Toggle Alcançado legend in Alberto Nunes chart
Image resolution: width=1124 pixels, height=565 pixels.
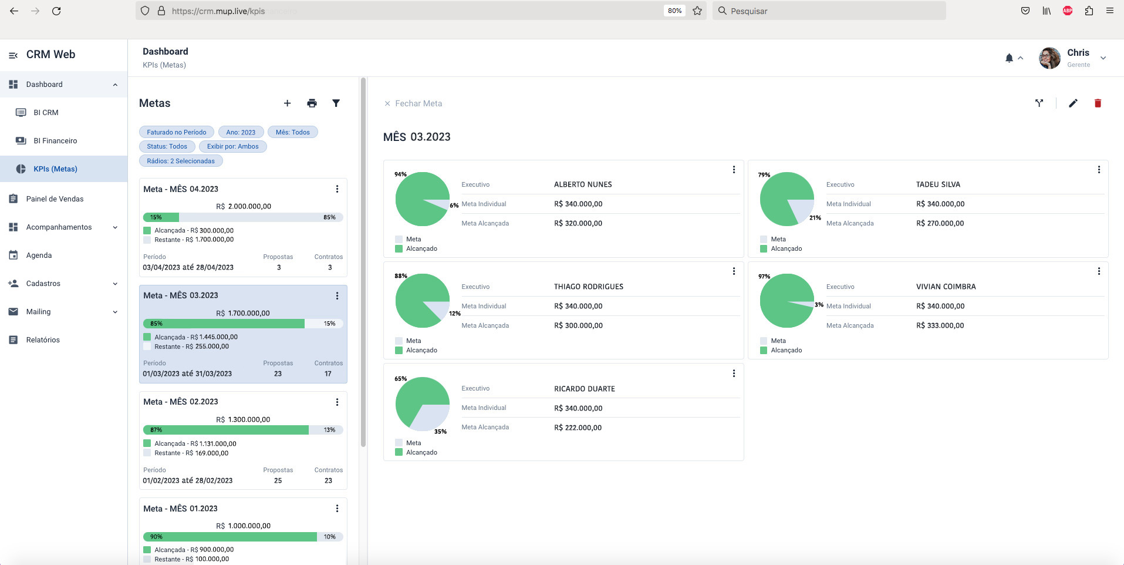[x=416, y=249]
